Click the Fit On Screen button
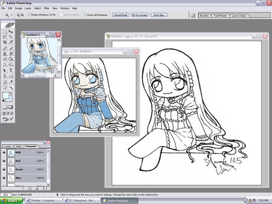 (140, 15)
